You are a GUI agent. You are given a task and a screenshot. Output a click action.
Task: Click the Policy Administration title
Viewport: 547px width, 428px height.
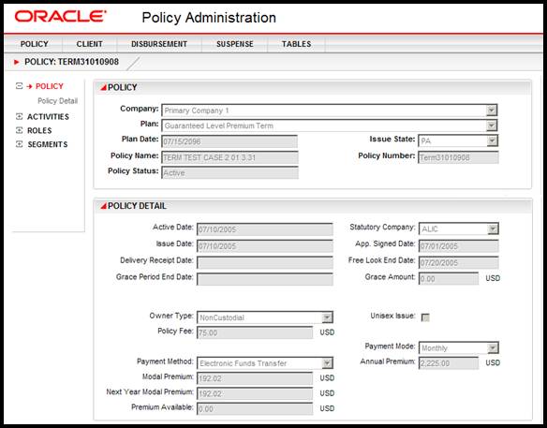(209, 18)
